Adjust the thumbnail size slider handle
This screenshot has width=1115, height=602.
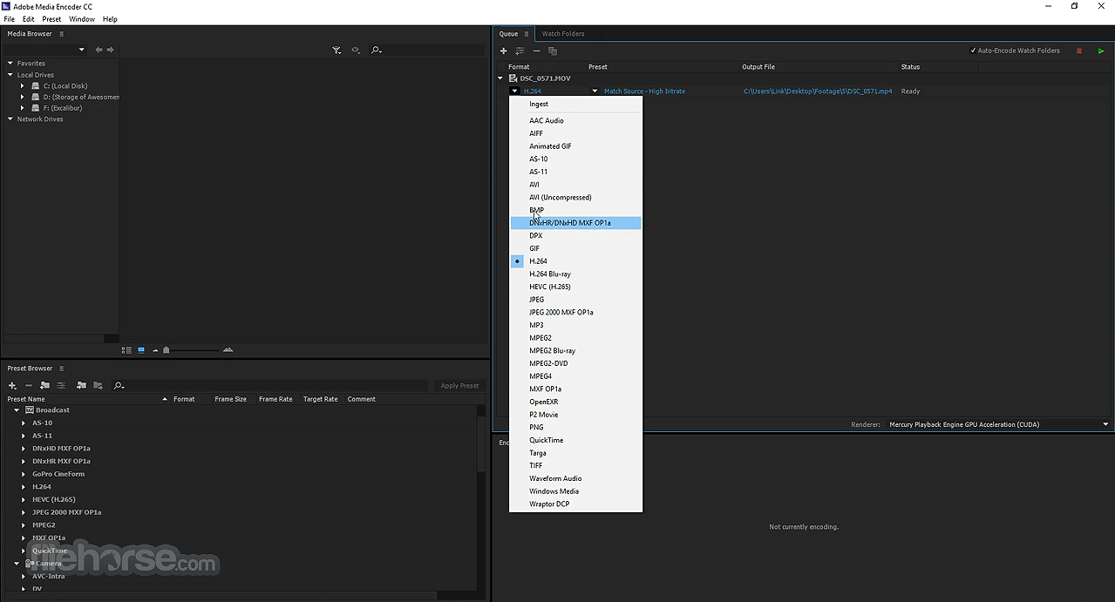click(x=167, y=350)
